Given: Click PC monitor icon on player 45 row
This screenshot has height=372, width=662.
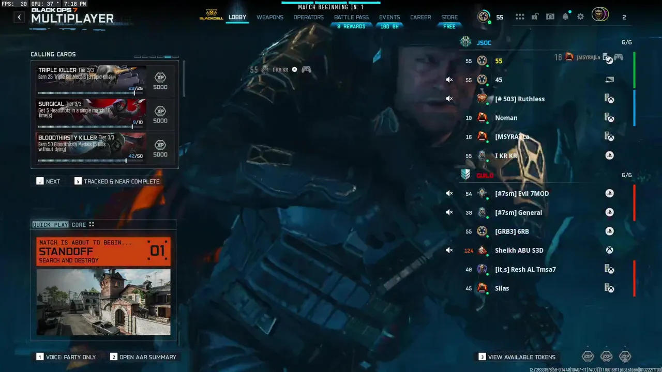Looking at the screenshot, I should tap(610, 80).
